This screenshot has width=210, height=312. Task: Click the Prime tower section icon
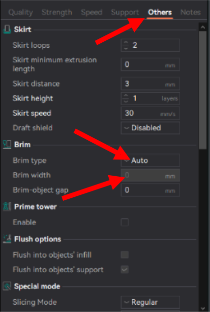7,207
